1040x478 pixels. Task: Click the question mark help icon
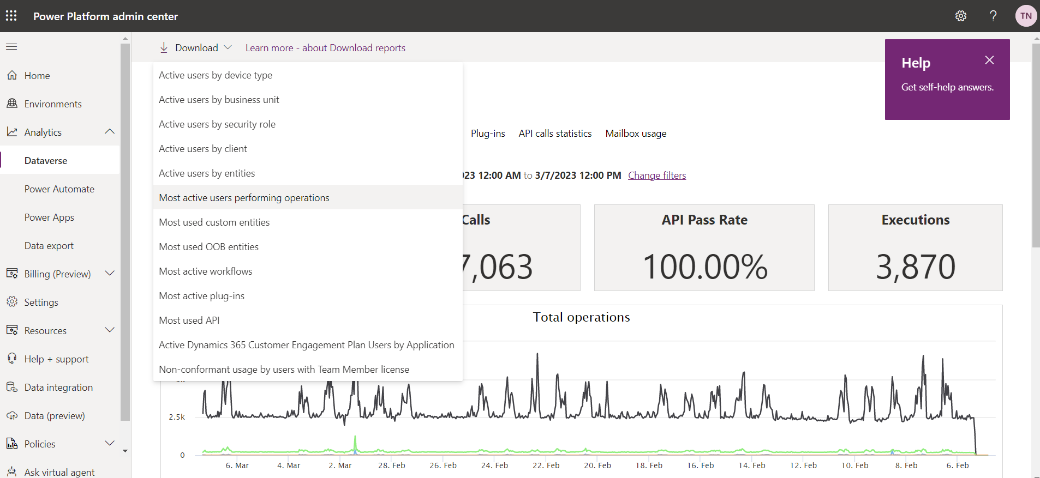(x=993, y=16)
